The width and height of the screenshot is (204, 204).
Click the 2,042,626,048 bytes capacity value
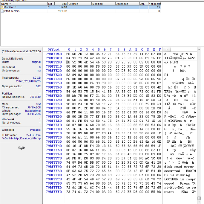pos(28,81)
